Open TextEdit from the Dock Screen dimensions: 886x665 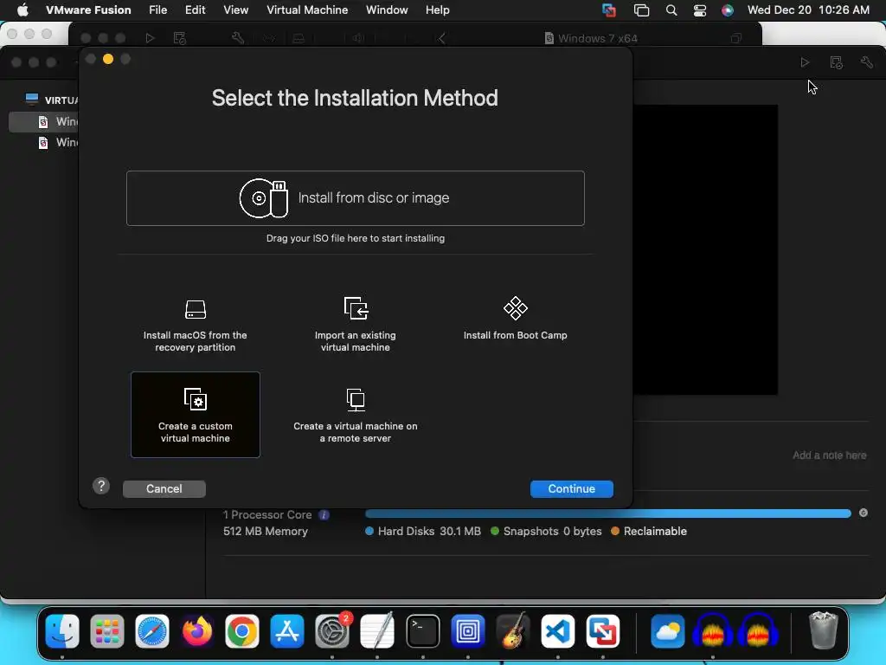click(x=377, y=631)
